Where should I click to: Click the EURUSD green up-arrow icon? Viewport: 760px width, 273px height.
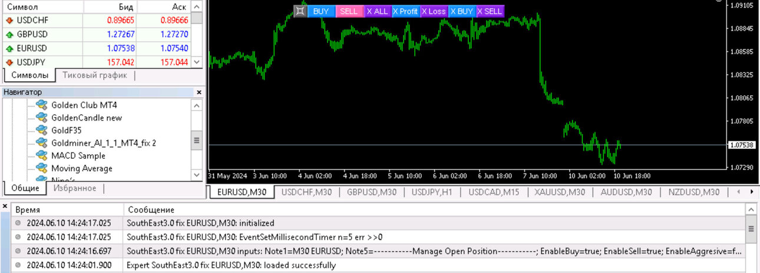click(9, 48)
